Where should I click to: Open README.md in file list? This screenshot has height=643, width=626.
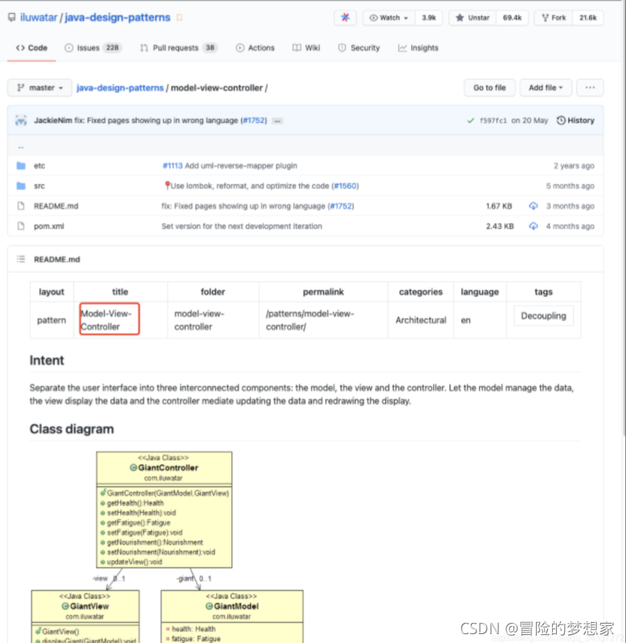(55, 206)
